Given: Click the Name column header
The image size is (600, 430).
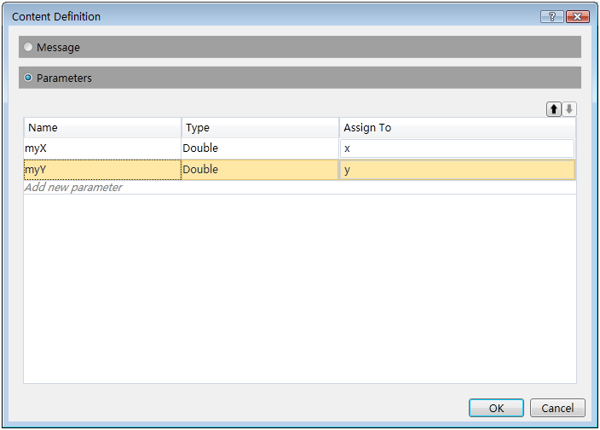Looking at the screenshot, I should (102, 127).
